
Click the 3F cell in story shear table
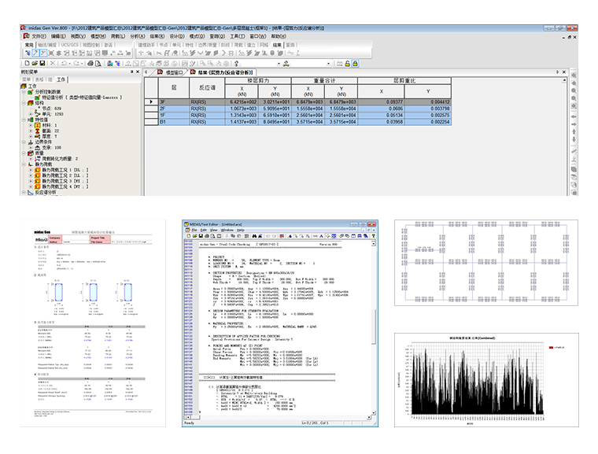click(x=174, y=102)
